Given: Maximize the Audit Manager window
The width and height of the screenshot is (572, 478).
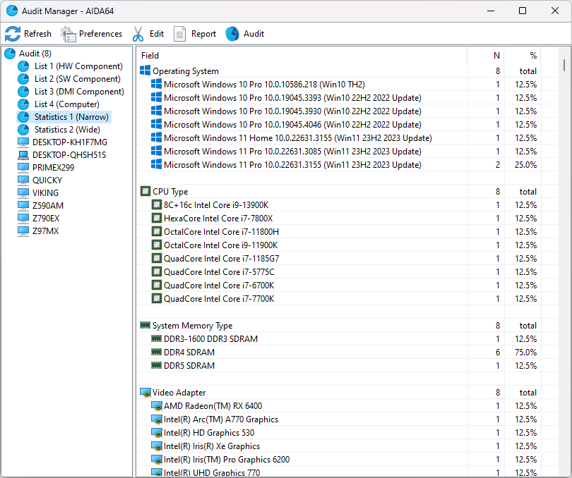Looking at the screenshot, I should coord(523,11).
